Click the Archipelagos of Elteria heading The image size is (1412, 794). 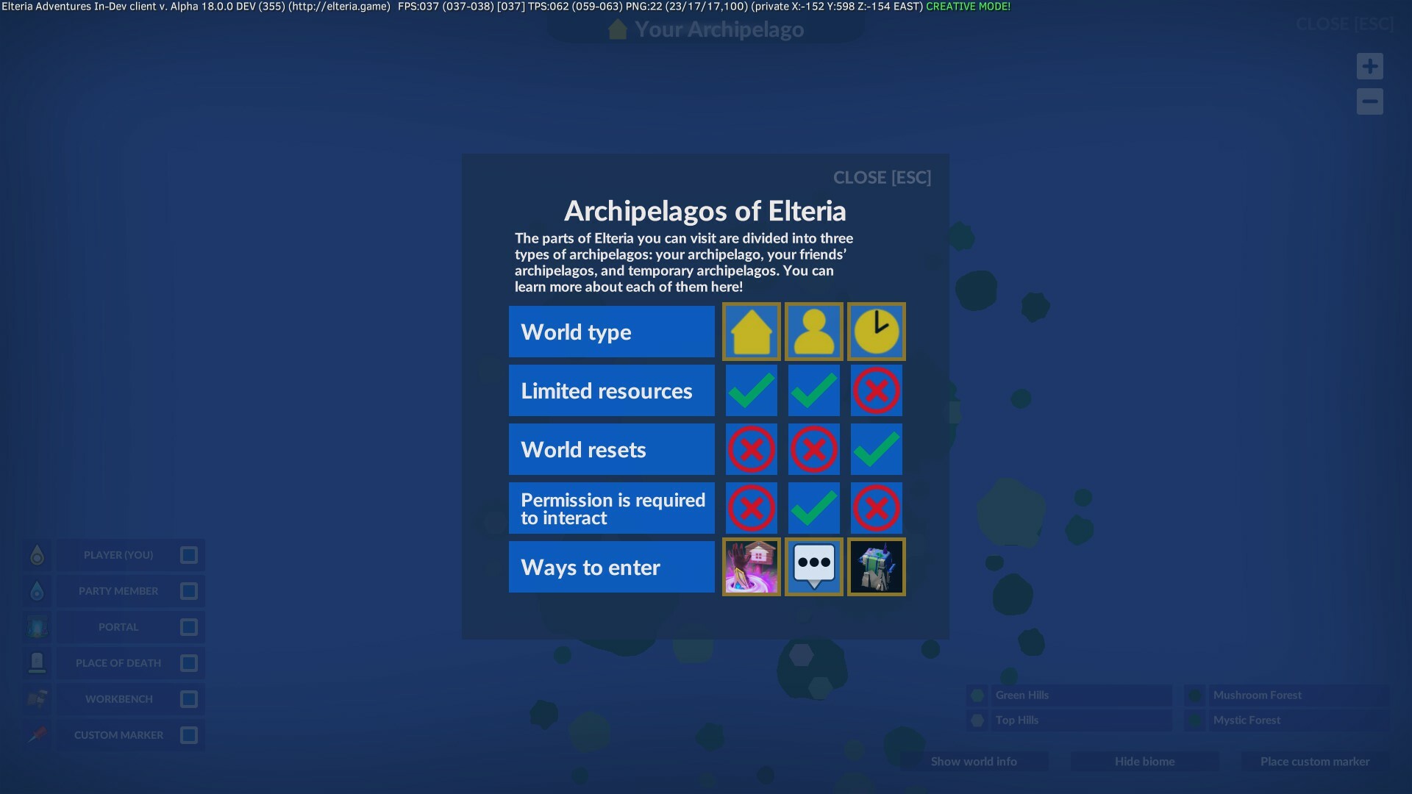pos(705,211)
